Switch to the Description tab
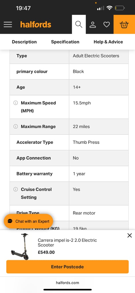This screenshot has width=135, height=293. pos(24,42)
